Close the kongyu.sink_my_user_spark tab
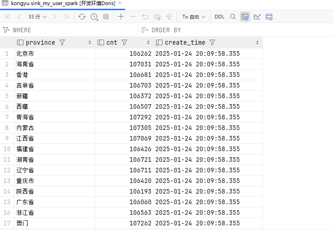Screen dimensions: 333x230 120,3
